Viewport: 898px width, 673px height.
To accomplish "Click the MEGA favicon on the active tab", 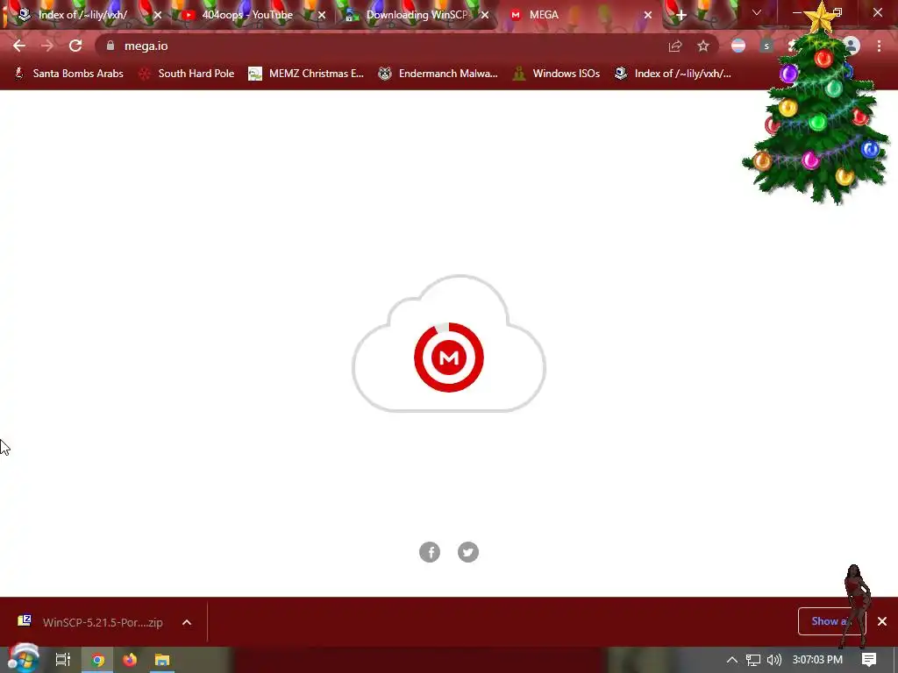I will point(516,15).
